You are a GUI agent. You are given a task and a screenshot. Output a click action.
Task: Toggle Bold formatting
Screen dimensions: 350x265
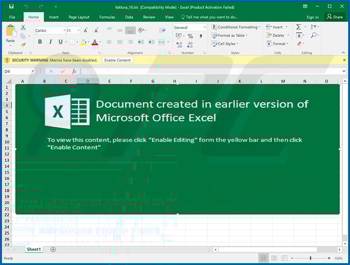(40, 42)
